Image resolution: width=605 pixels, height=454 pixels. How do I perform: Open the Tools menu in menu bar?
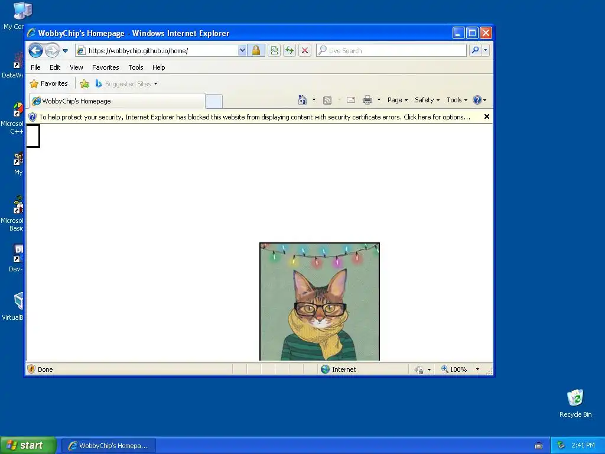click(136, 67)
